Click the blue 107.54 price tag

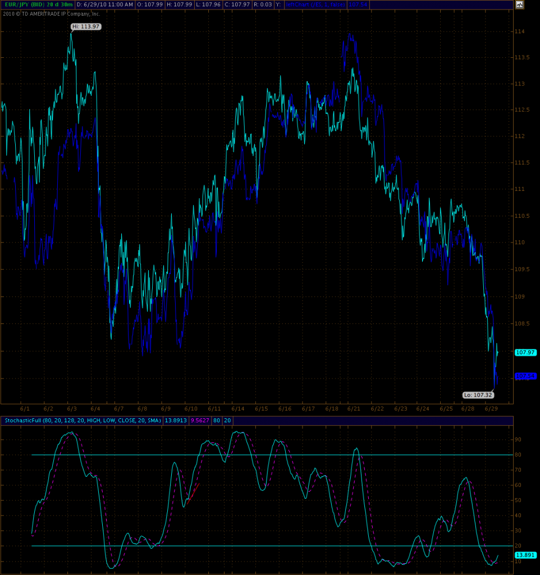[x=525, y=376]
